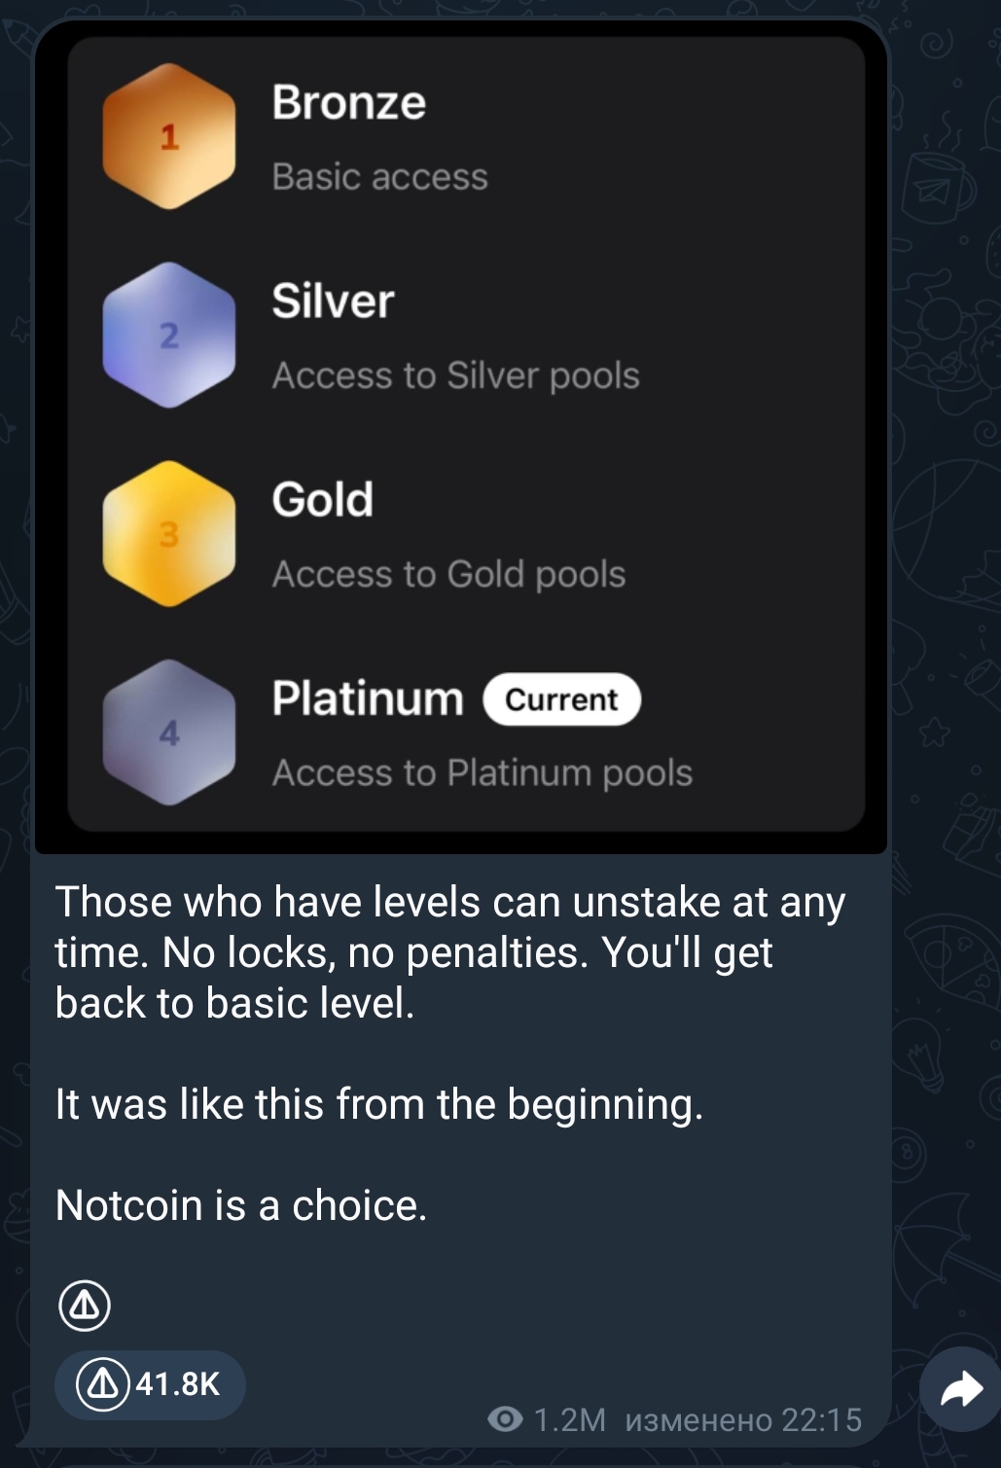Tap the Bronze level hexagon badge
The height and width of the screenshot is (1468, 1001).
tap(169, 136)
